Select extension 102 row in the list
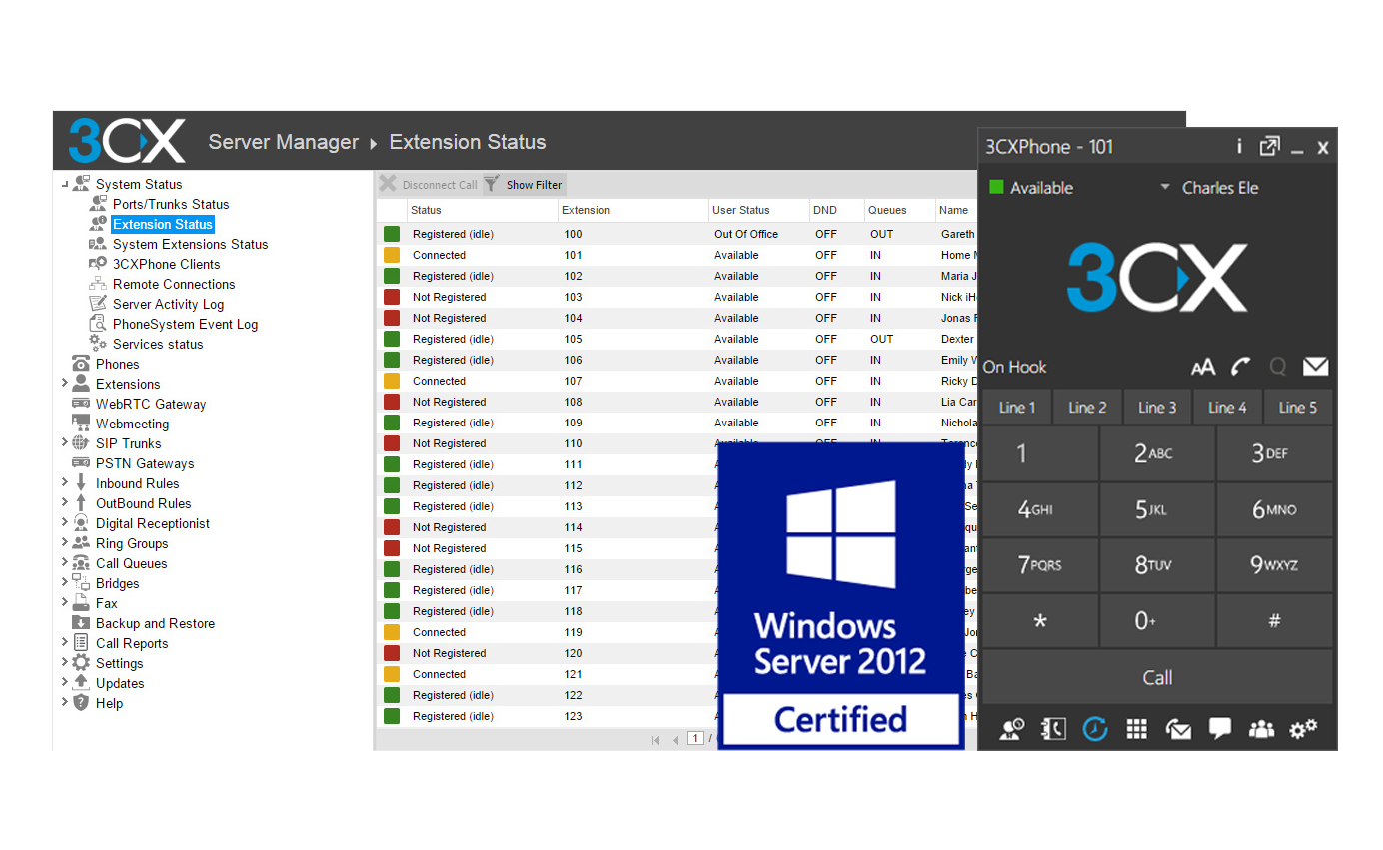The image size is (1383, 850). pos(572,276)
